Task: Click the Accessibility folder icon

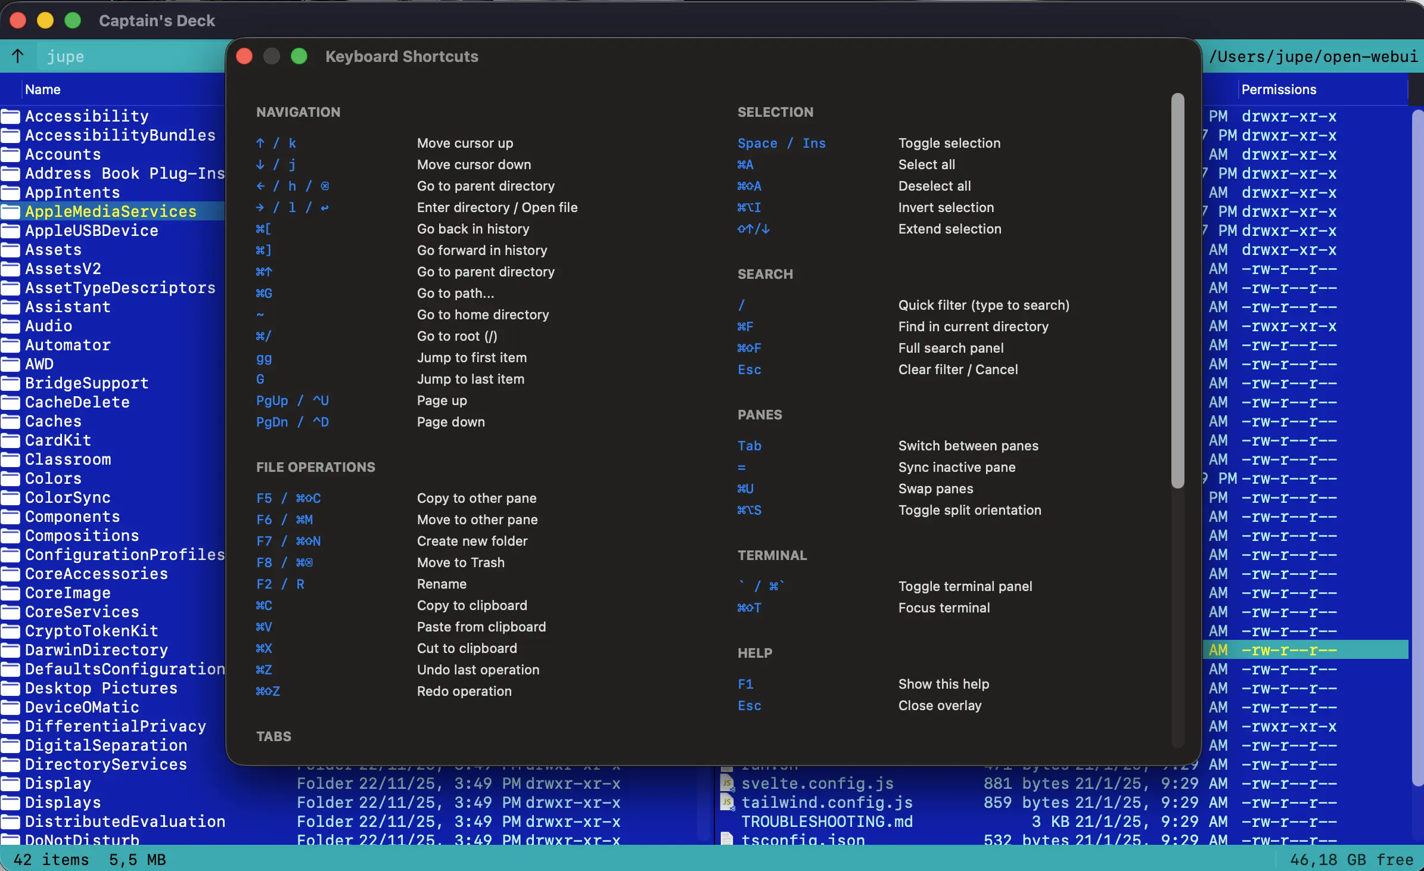Action: click(10, 116)
